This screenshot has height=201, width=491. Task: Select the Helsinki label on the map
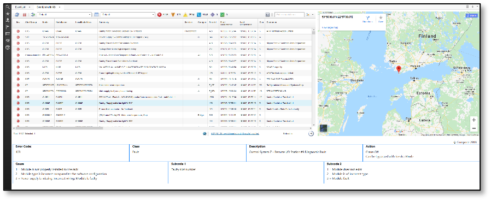coord(414,66)
